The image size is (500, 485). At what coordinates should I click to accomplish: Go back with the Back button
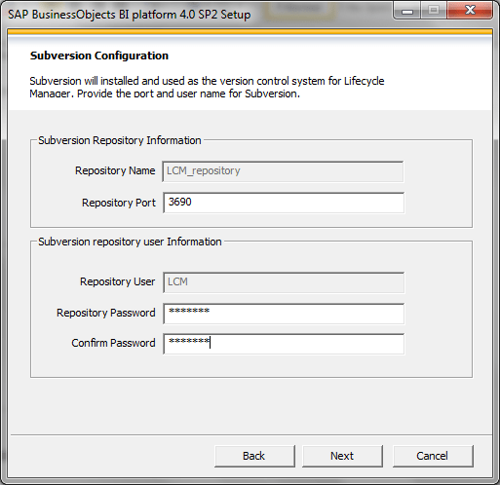coord(254,456)
